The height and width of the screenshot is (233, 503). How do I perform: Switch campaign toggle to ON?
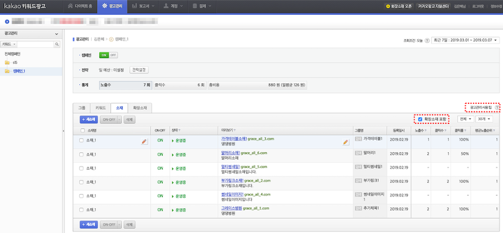[x=104, y=55]
